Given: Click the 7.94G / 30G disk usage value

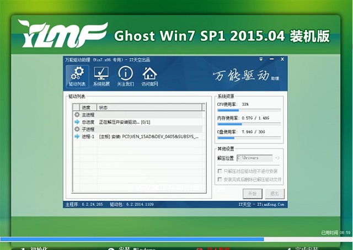Looking at the screenshot, I should click(x=253, y=132).
